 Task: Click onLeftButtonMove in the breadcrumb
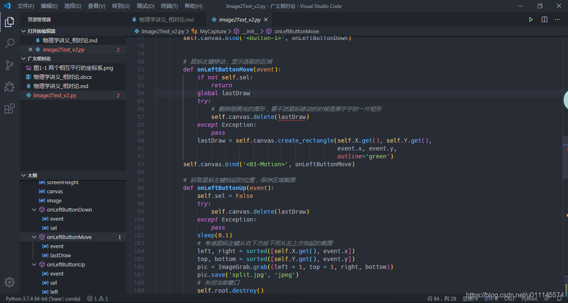(x=296, y=31)
